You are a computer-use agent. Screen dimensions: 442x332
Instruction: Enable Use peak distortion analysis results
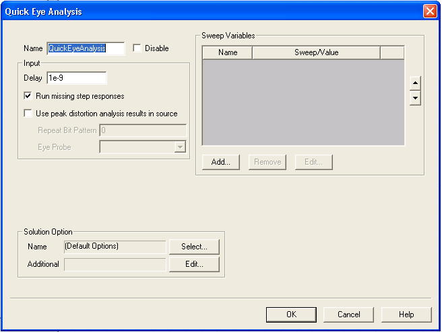(28, 114)
